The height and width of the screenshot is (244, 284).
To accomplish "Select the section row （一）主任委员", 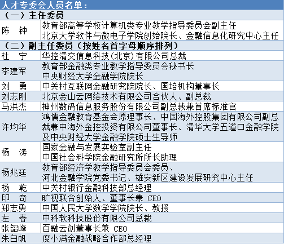I will [142, 15].
